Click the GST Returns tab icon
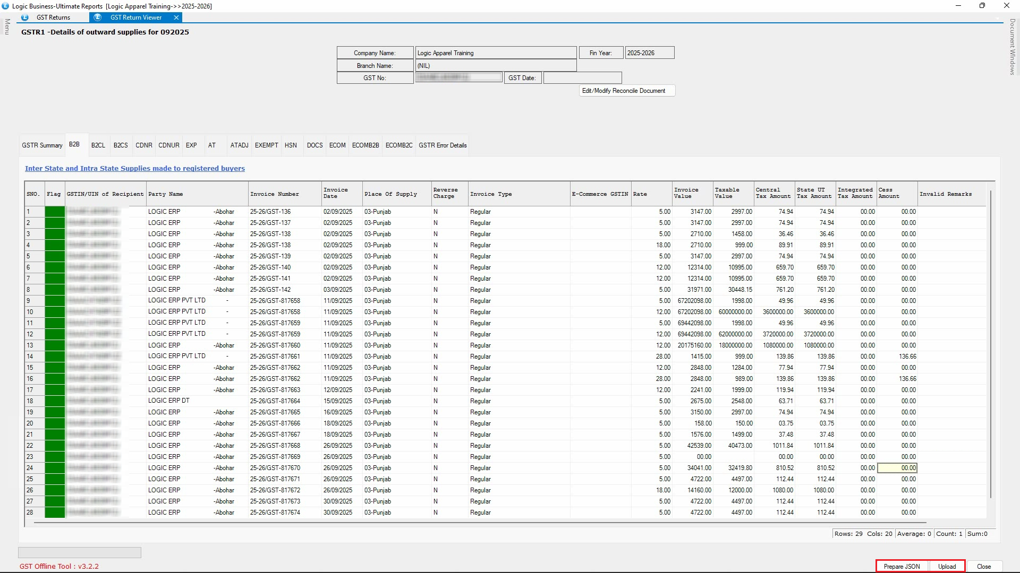The width and height of the screenshot is (1020, 573). (x=24, y=18)
